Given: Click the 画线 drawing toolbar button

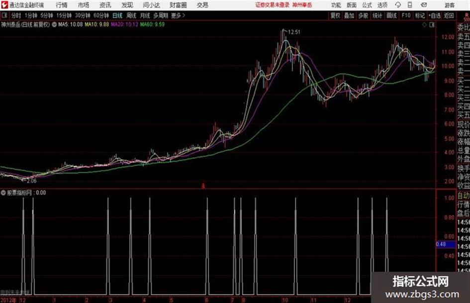Looking at the screenshot, I should 391,15.
